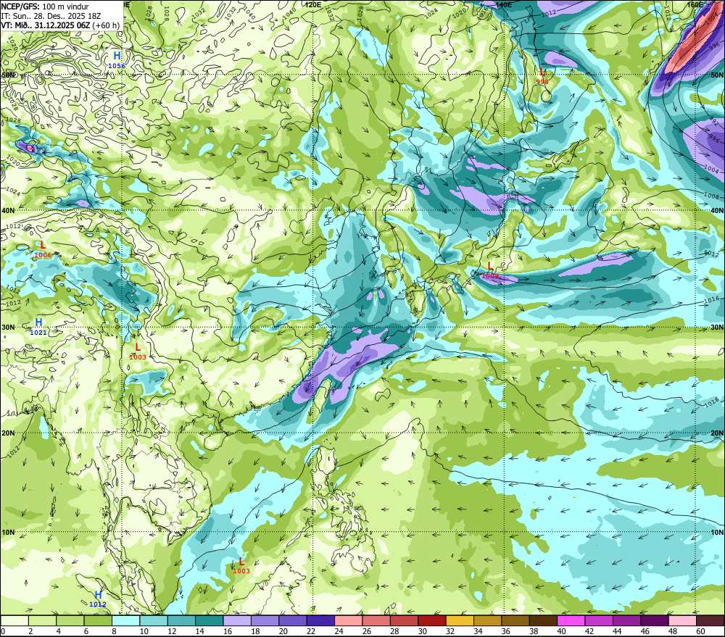Image resolution: width=725 pixels, height=637 pixels.
Task: Click the 'IT: Sun.. 28. Des.. 2025 18Z' line
Action: [x=51, y=16]
